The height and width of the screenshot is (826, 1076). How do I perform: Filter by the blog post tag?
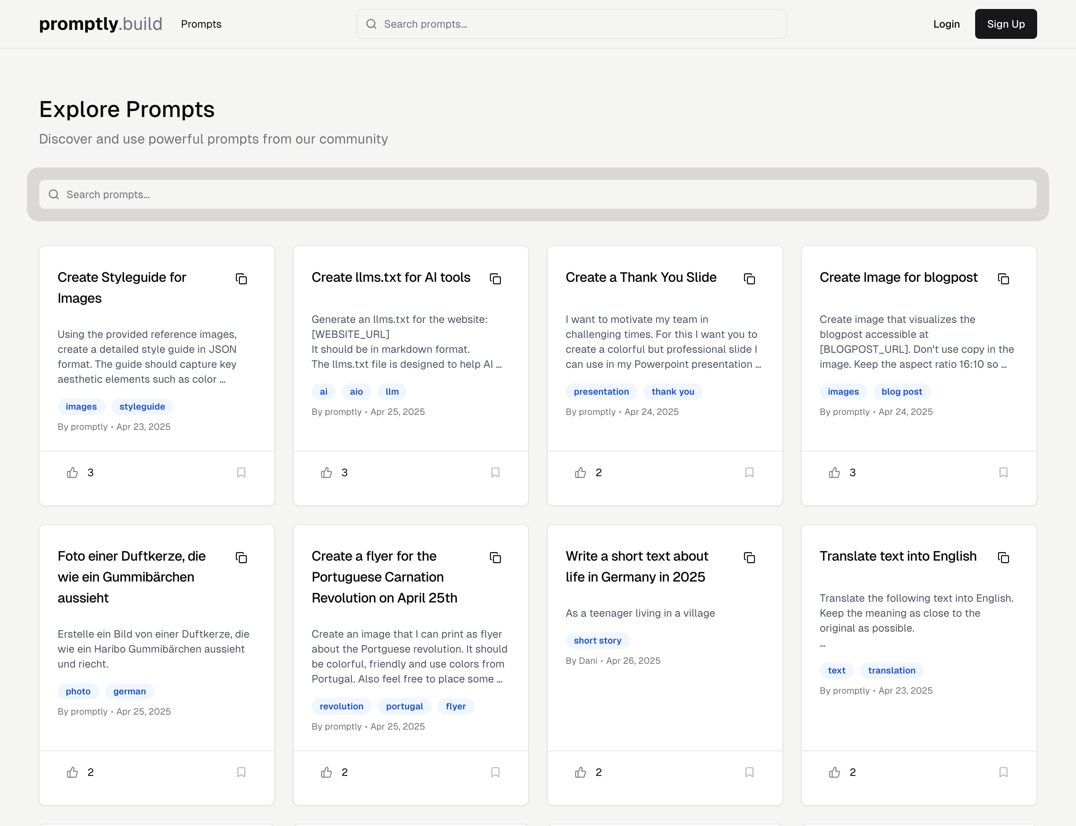pos(902,392)
